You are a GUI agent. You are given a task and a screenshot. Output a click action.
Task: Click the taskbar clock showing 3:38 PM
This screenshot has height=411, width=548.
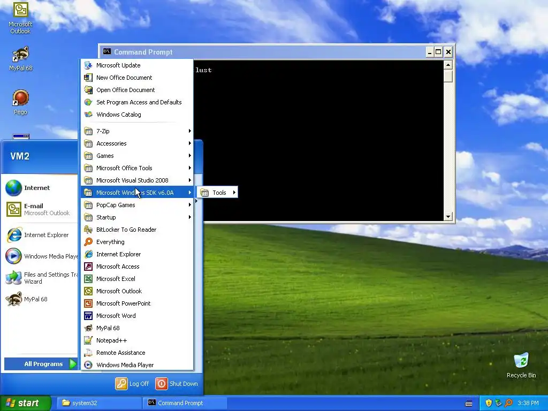click(528, 403)
